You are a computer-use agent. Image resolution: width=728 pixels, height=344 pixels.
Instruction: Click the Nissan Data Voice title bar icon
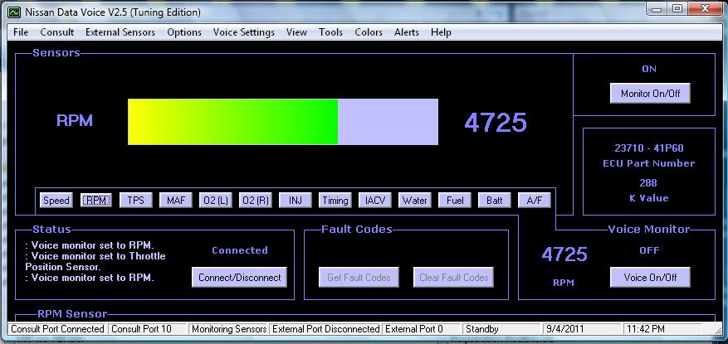(x=14, y=12)
